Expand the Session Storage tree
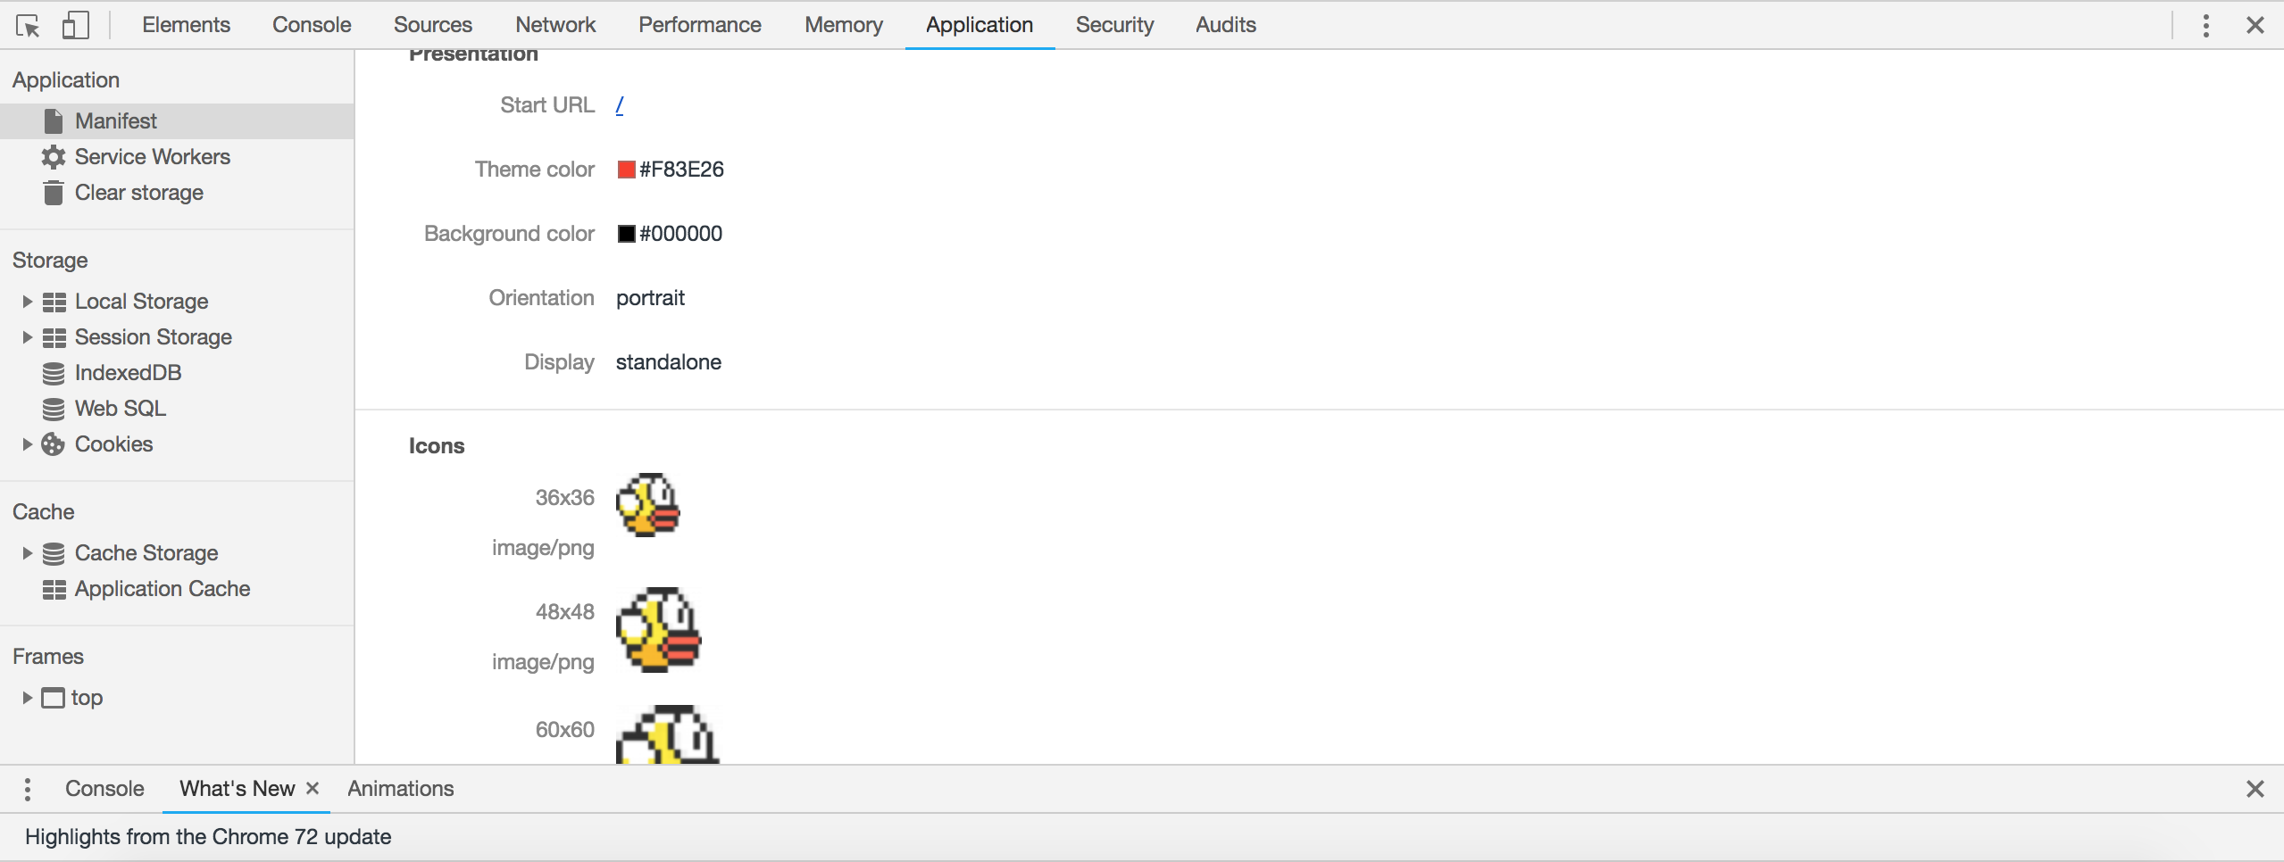 27,337
